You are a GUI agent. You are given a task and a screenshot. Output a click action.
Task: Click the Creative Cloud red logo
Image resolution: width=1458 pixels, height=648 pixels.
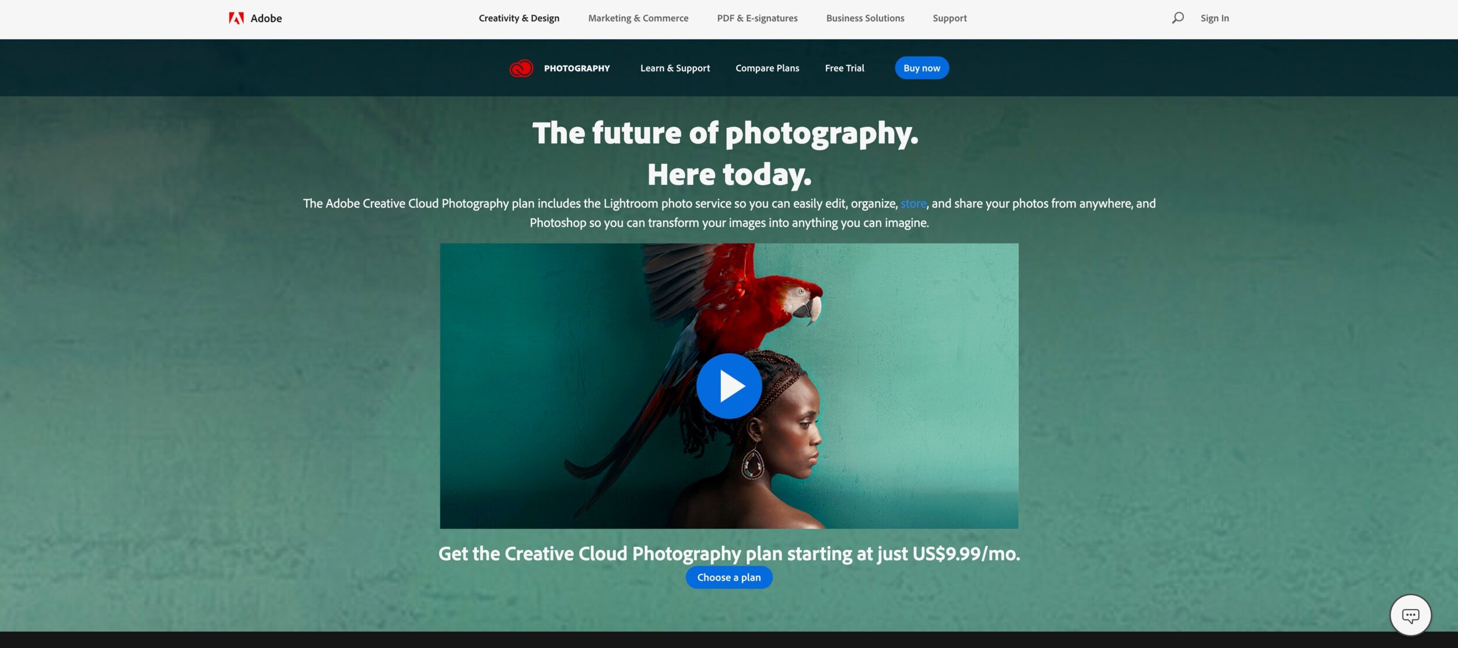click(521, 68)
